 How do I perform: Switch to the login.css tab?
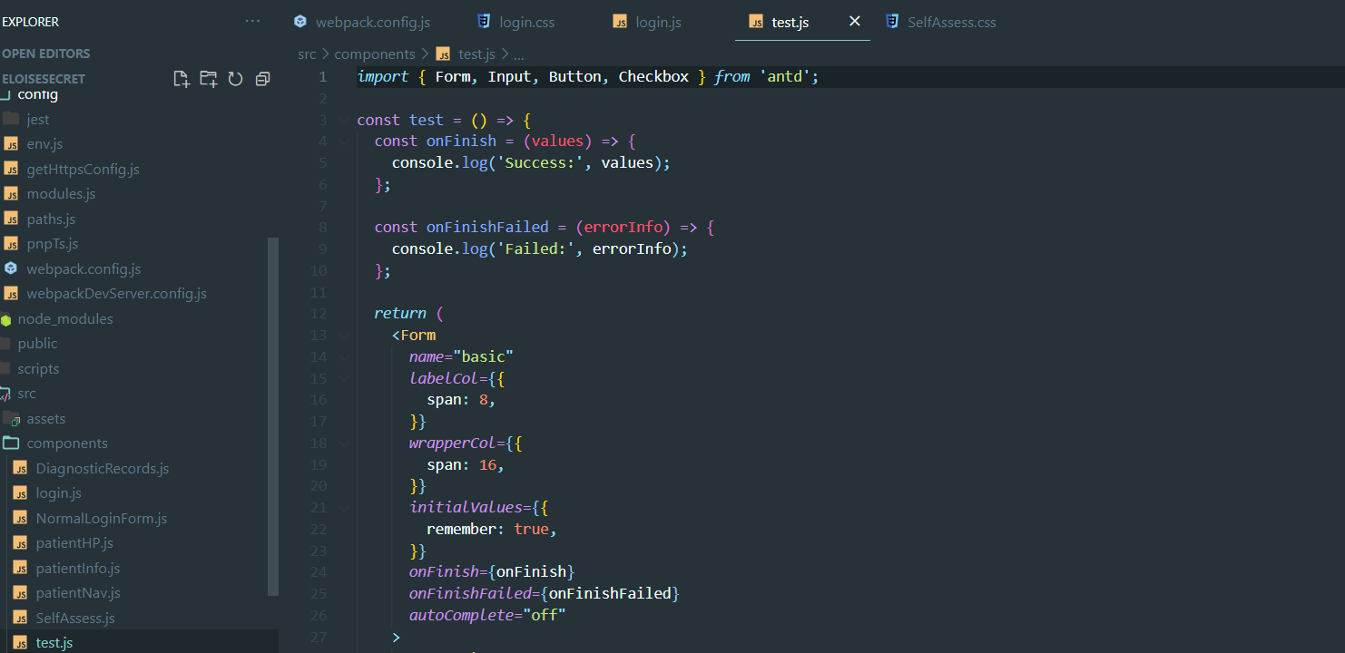[528, 22]
